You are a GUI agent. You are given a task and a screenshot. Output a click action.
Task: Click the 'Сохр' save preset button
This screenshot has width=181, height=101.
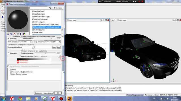(x=54, y=47)
